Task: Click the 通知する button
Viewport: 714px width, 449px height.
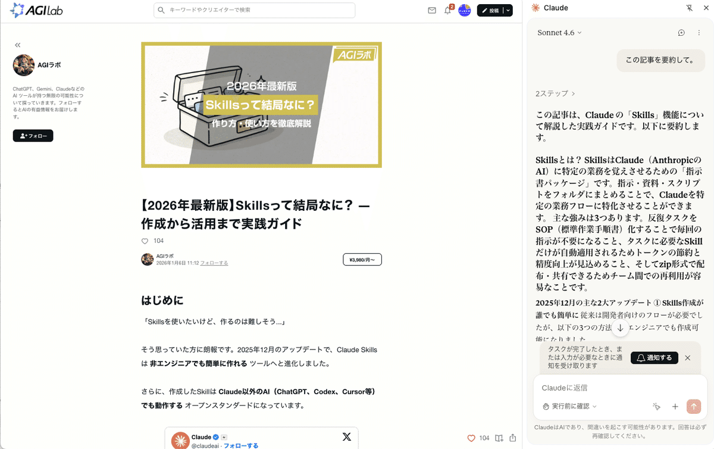Action: (654, 358)
